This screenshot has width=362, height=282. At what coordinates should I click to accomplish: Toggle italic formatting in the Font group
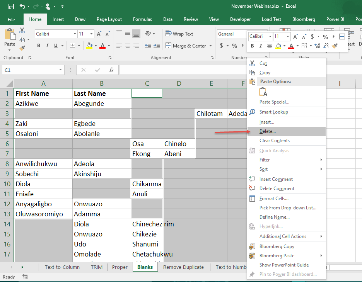point(47,46)
